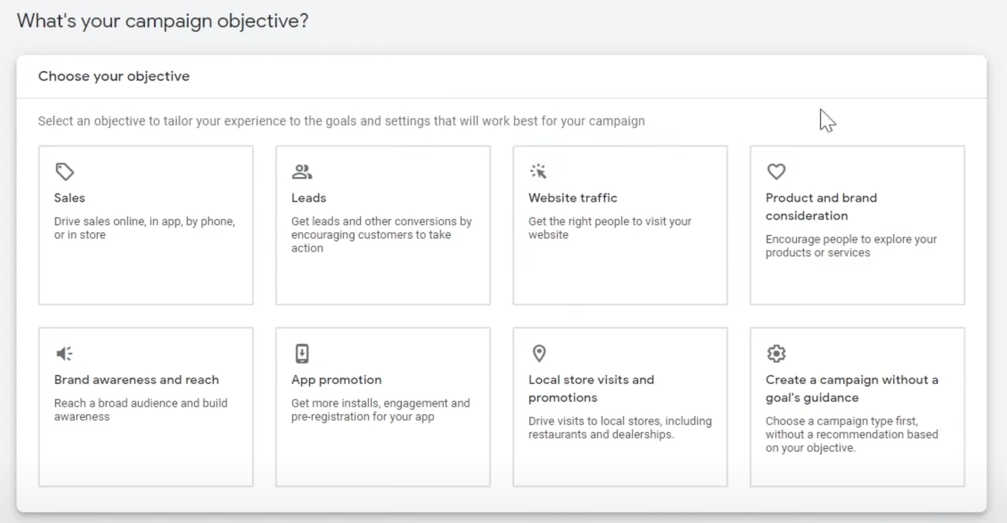Choose the Website traffic objective title
1007x523 pixels.
[x=573, y=198]
